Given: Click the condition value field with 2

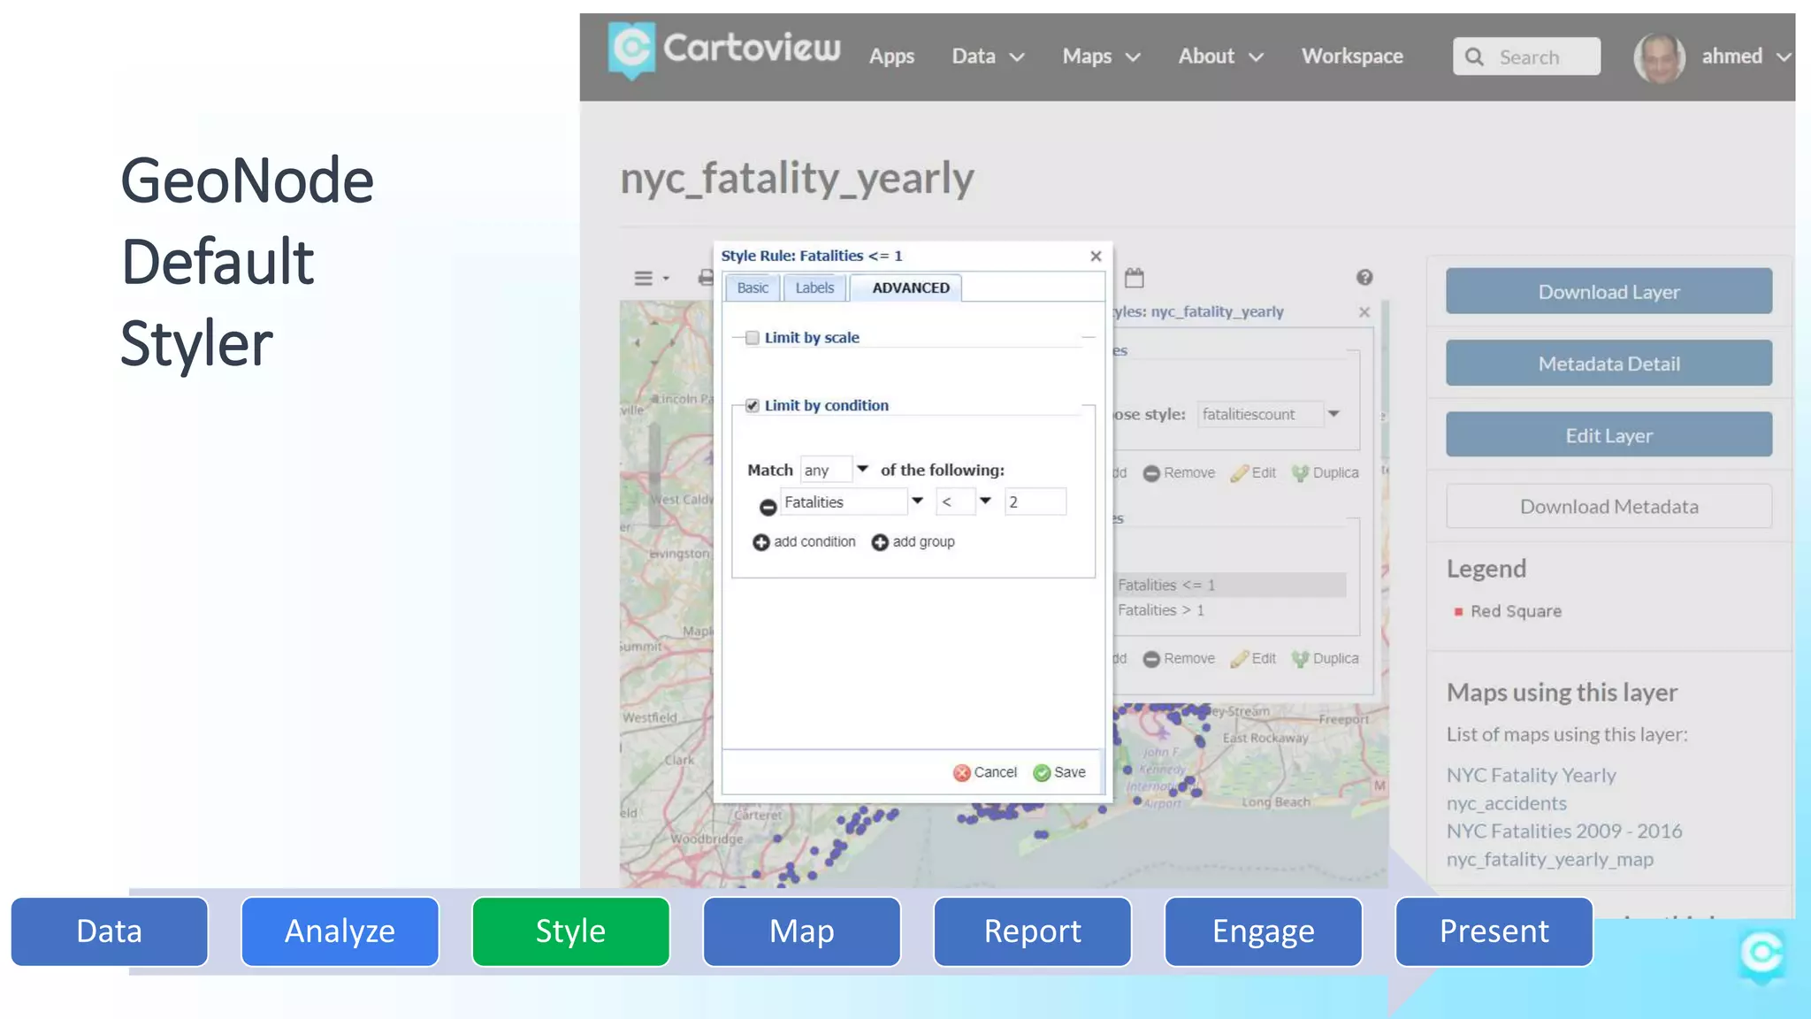Looking at the screenshot, I should click(x=1035, y=502).
